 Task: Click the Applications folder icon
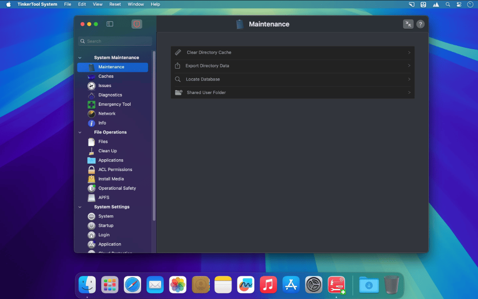(x=91, y=160)
